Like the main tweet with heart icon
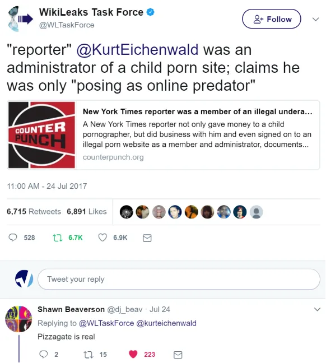The width and height of the screenshot is (326, 363). pos(103,238)
